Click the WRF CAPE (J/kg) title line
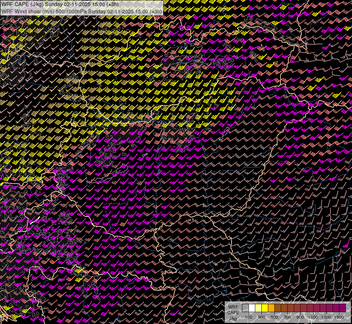The image size is (352, 324). [60, 4]
